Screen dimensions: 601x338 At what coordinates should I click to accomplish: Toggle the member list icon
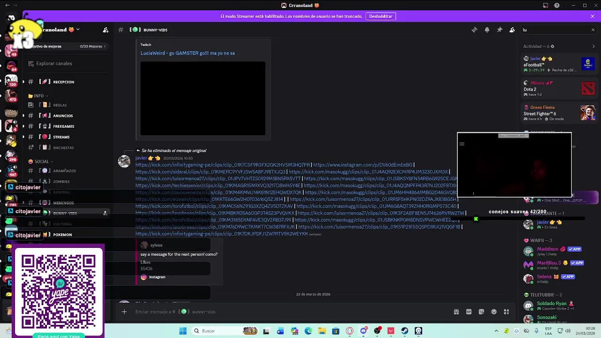[x=512, y=30]
